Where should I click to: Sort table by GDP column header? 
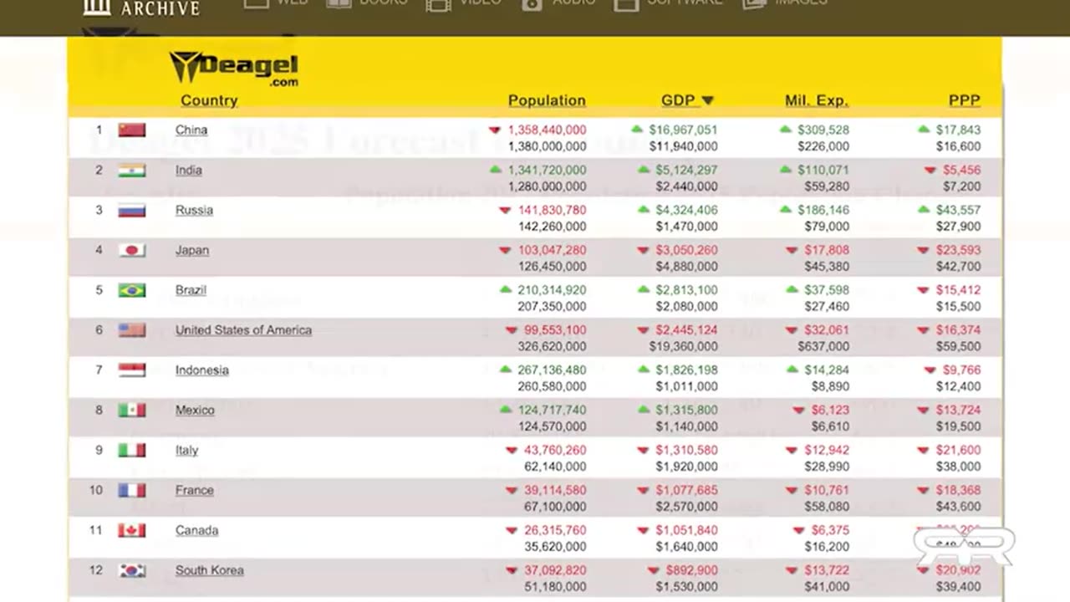tap(678, 100)
